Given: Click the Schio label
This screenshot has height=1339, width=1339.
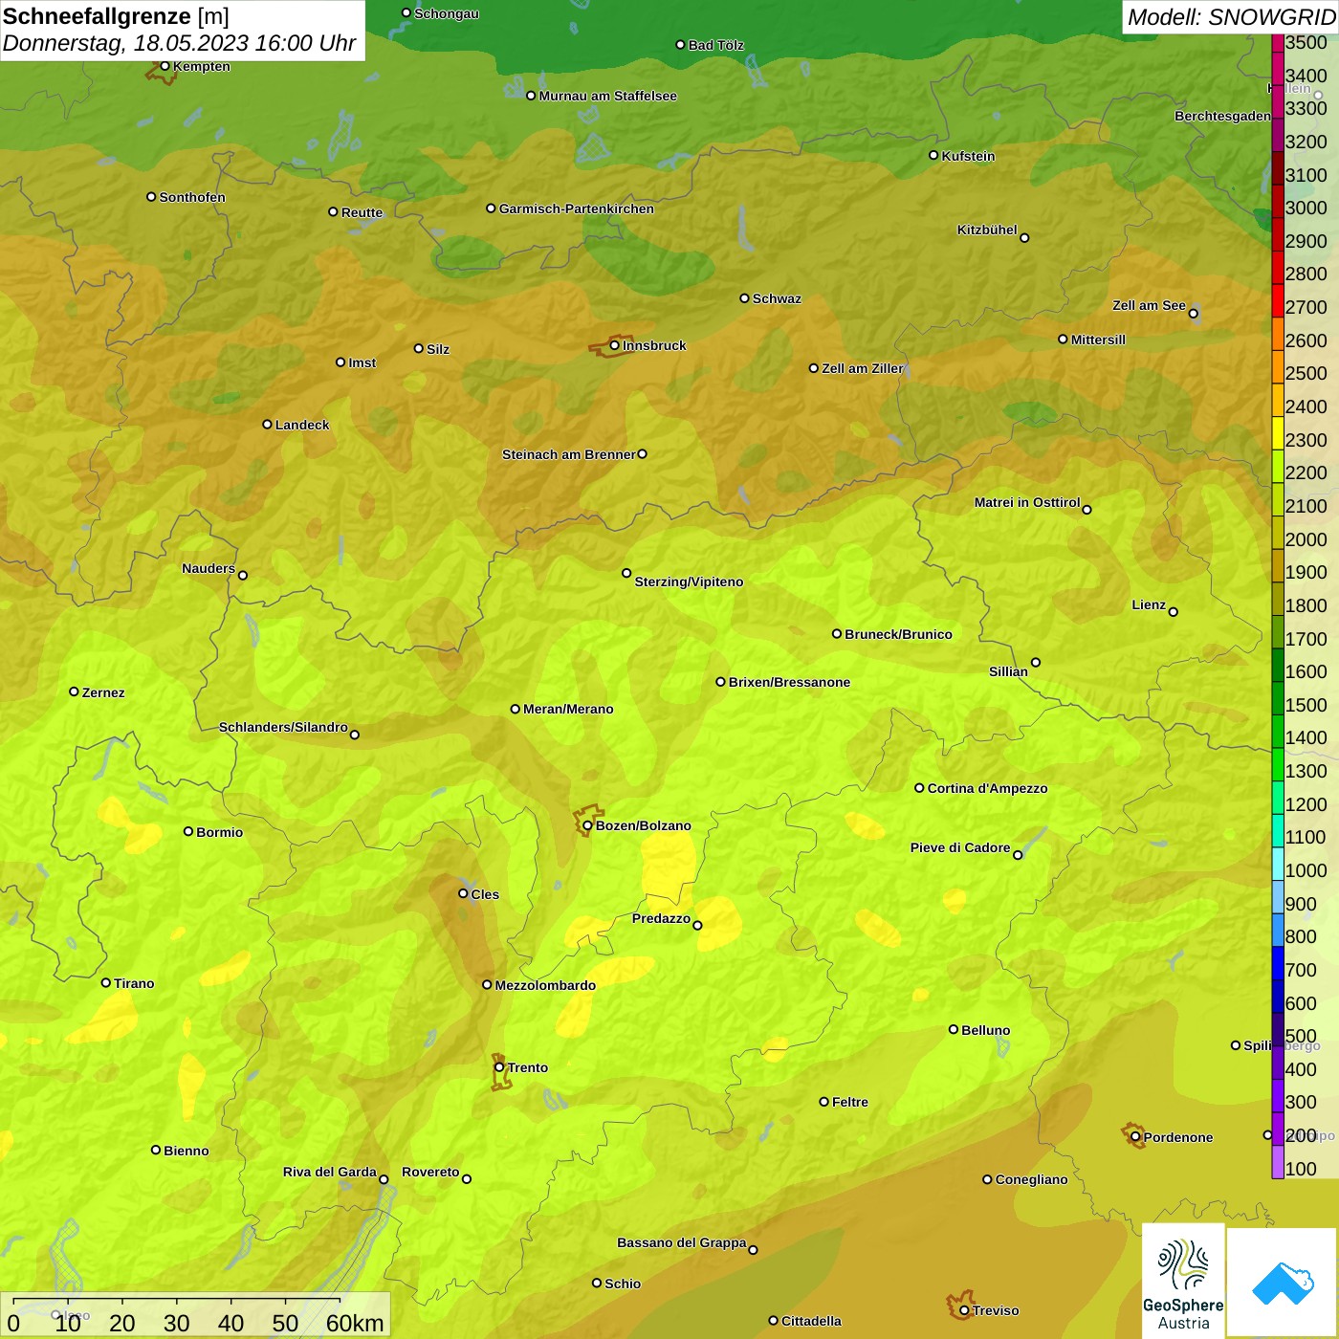Looking at the screenshot, I should click(623, 1284).
